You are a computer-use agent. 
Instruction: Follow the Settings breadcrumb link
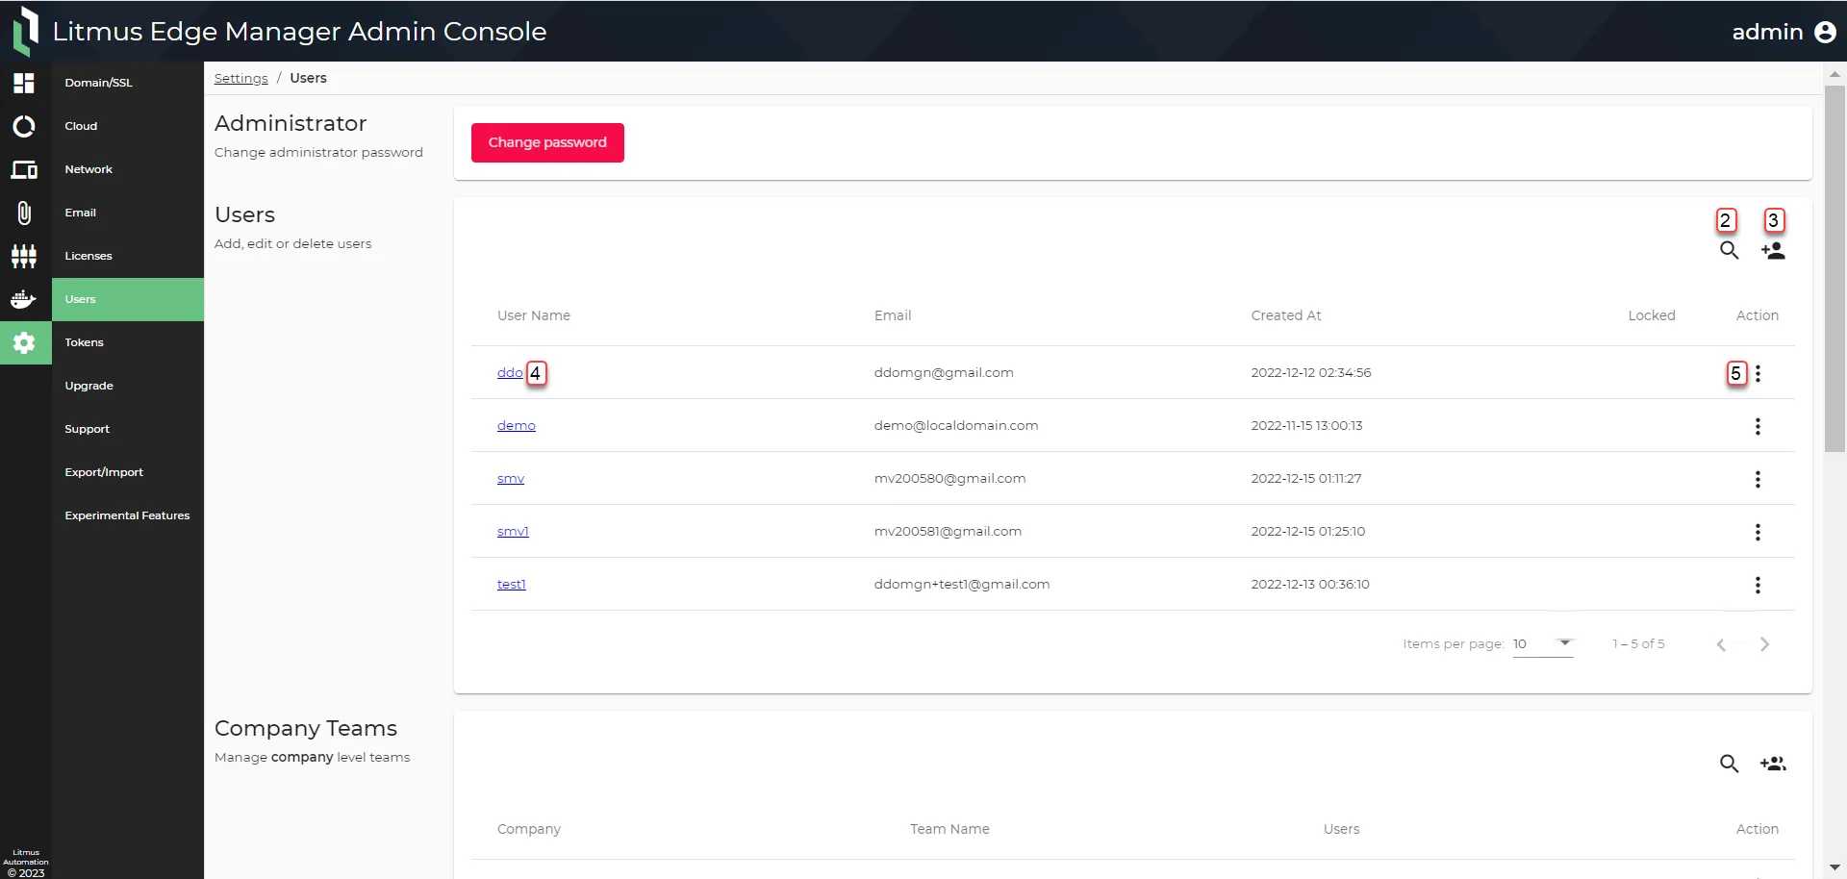240,78
